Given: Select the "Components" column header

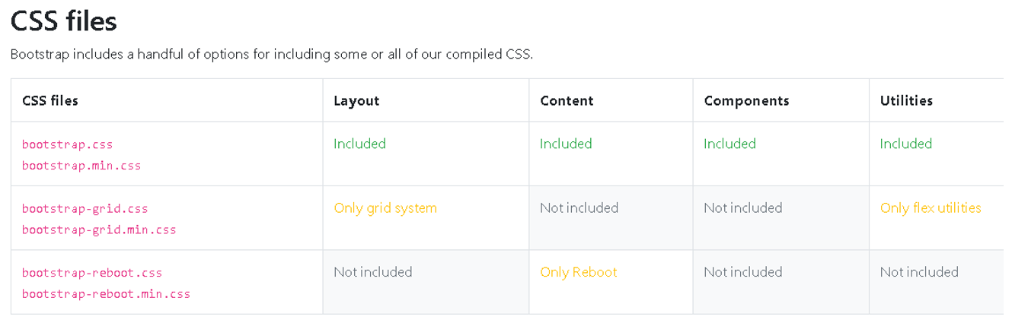Looking at the screenshot, I should click(x=746, y=100).
